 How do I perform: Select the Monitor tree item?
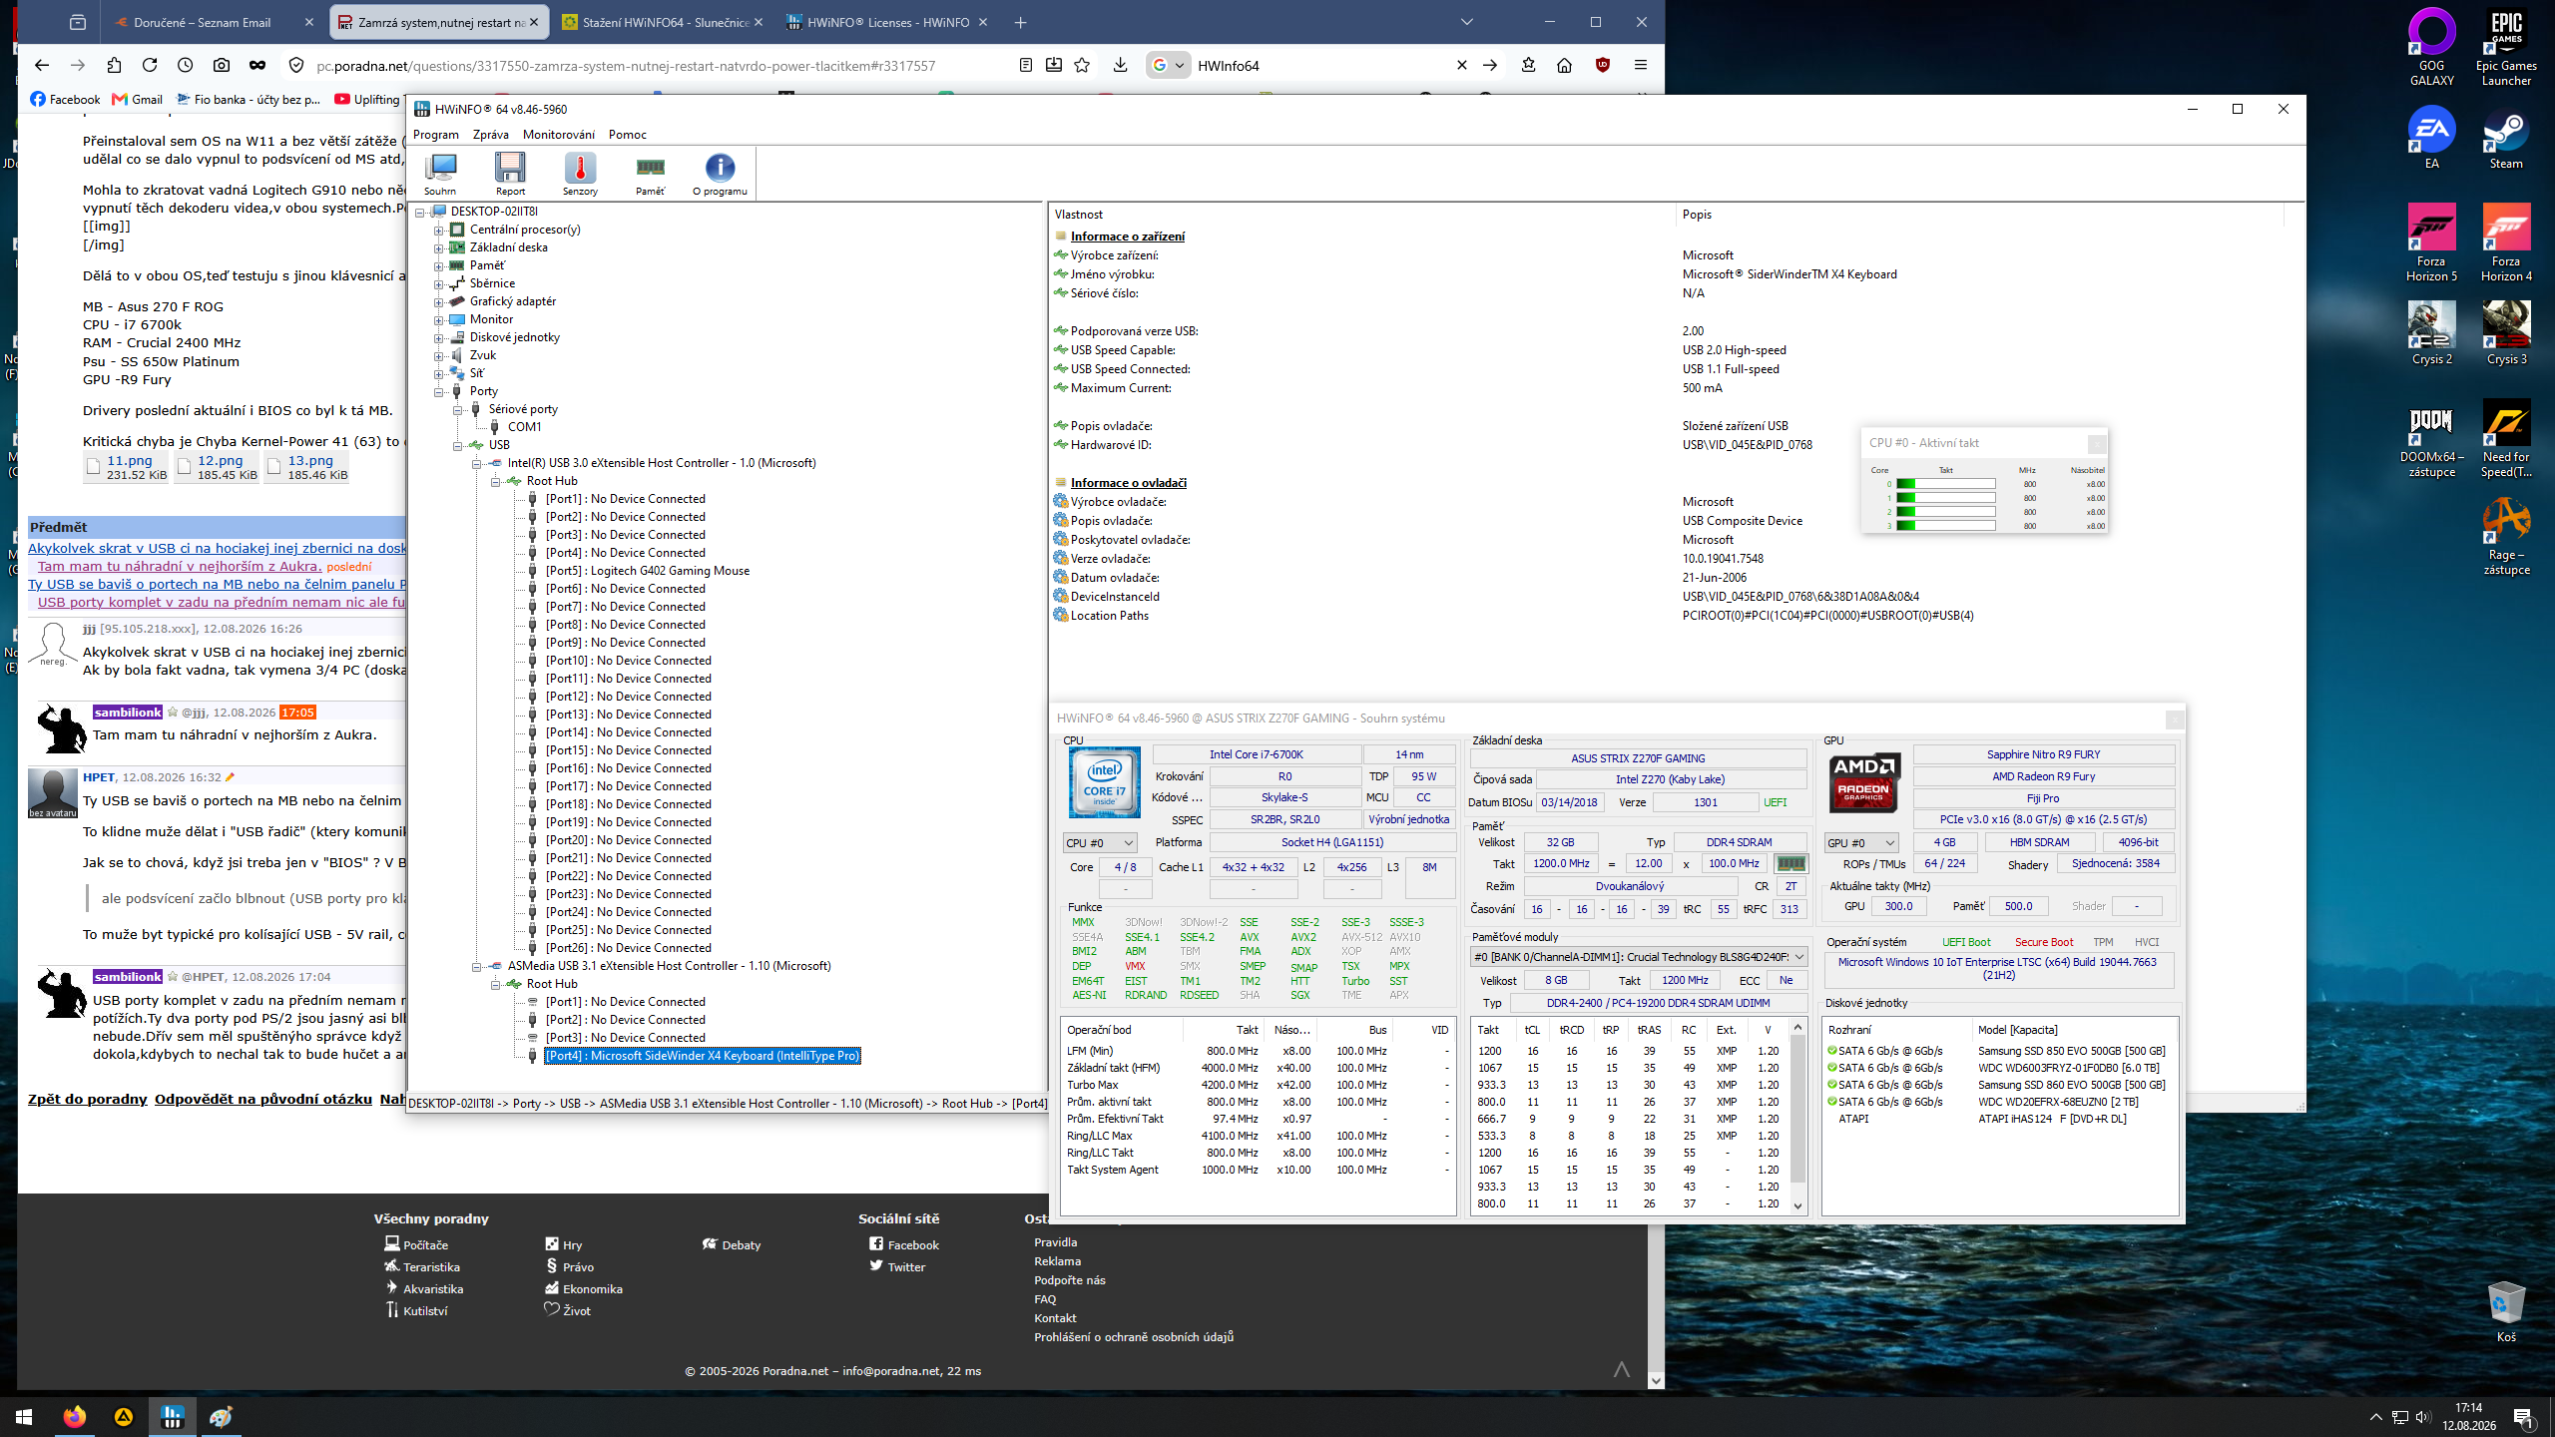pyautogui.click(x=491, y=319)
